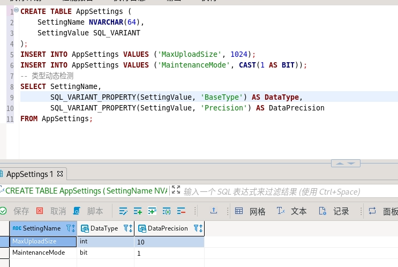Click the panel divider collapse arrows
398x267 pixels.
tap(346, 163)
